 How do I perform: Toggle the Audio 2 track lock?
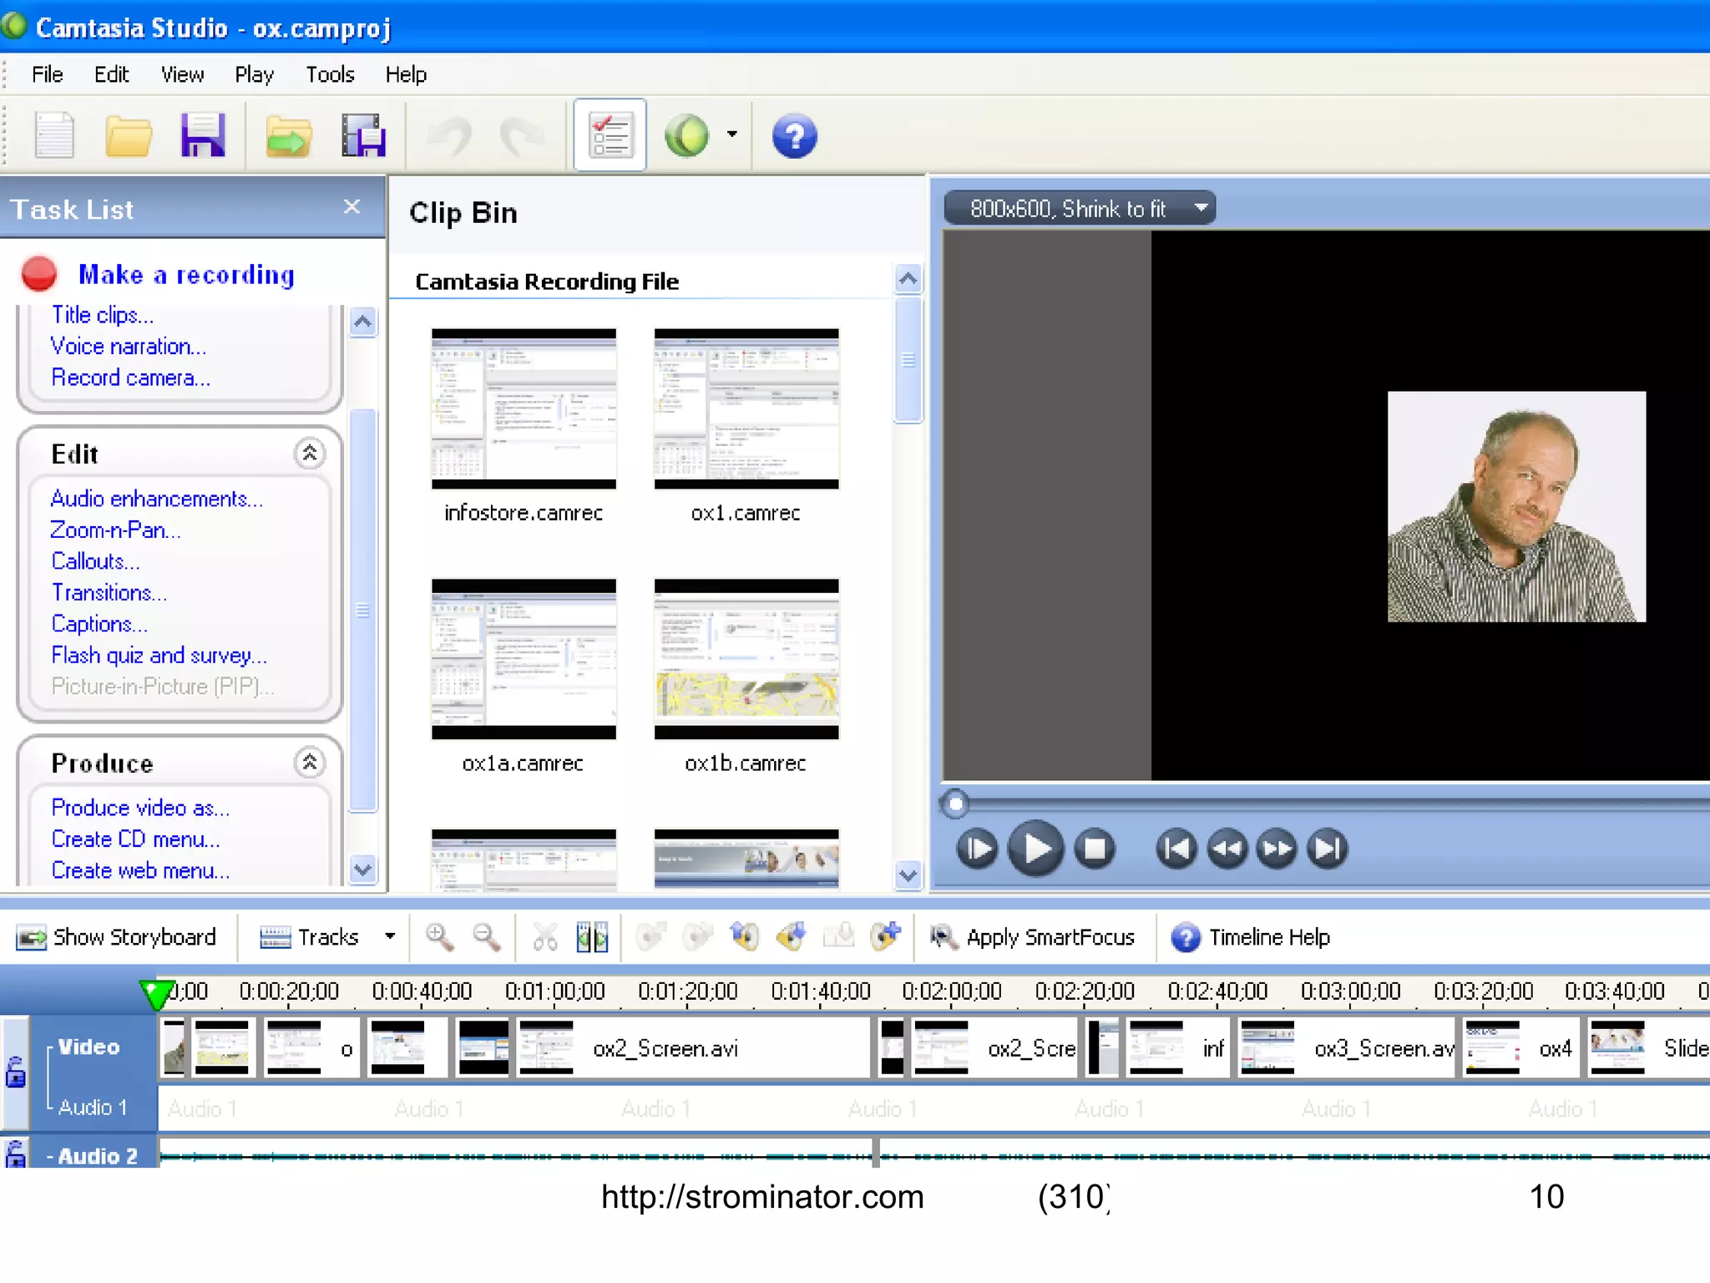click(16, 1155)
